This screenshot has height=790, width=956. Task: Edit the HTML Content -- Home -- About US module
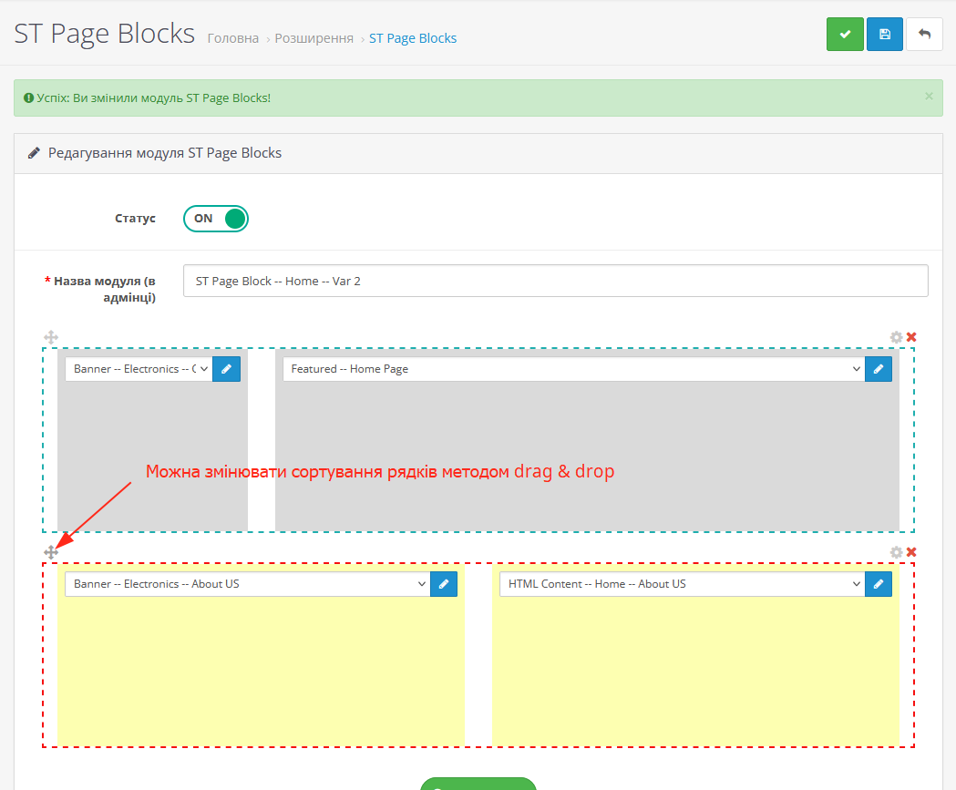point(879,584)
